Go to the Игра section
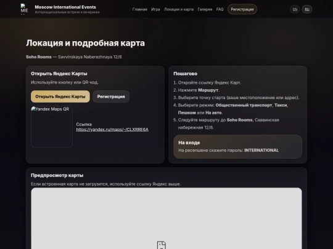The width and height of the screenshot is (333, 249). pyautogui.click(x=155, y=9)
